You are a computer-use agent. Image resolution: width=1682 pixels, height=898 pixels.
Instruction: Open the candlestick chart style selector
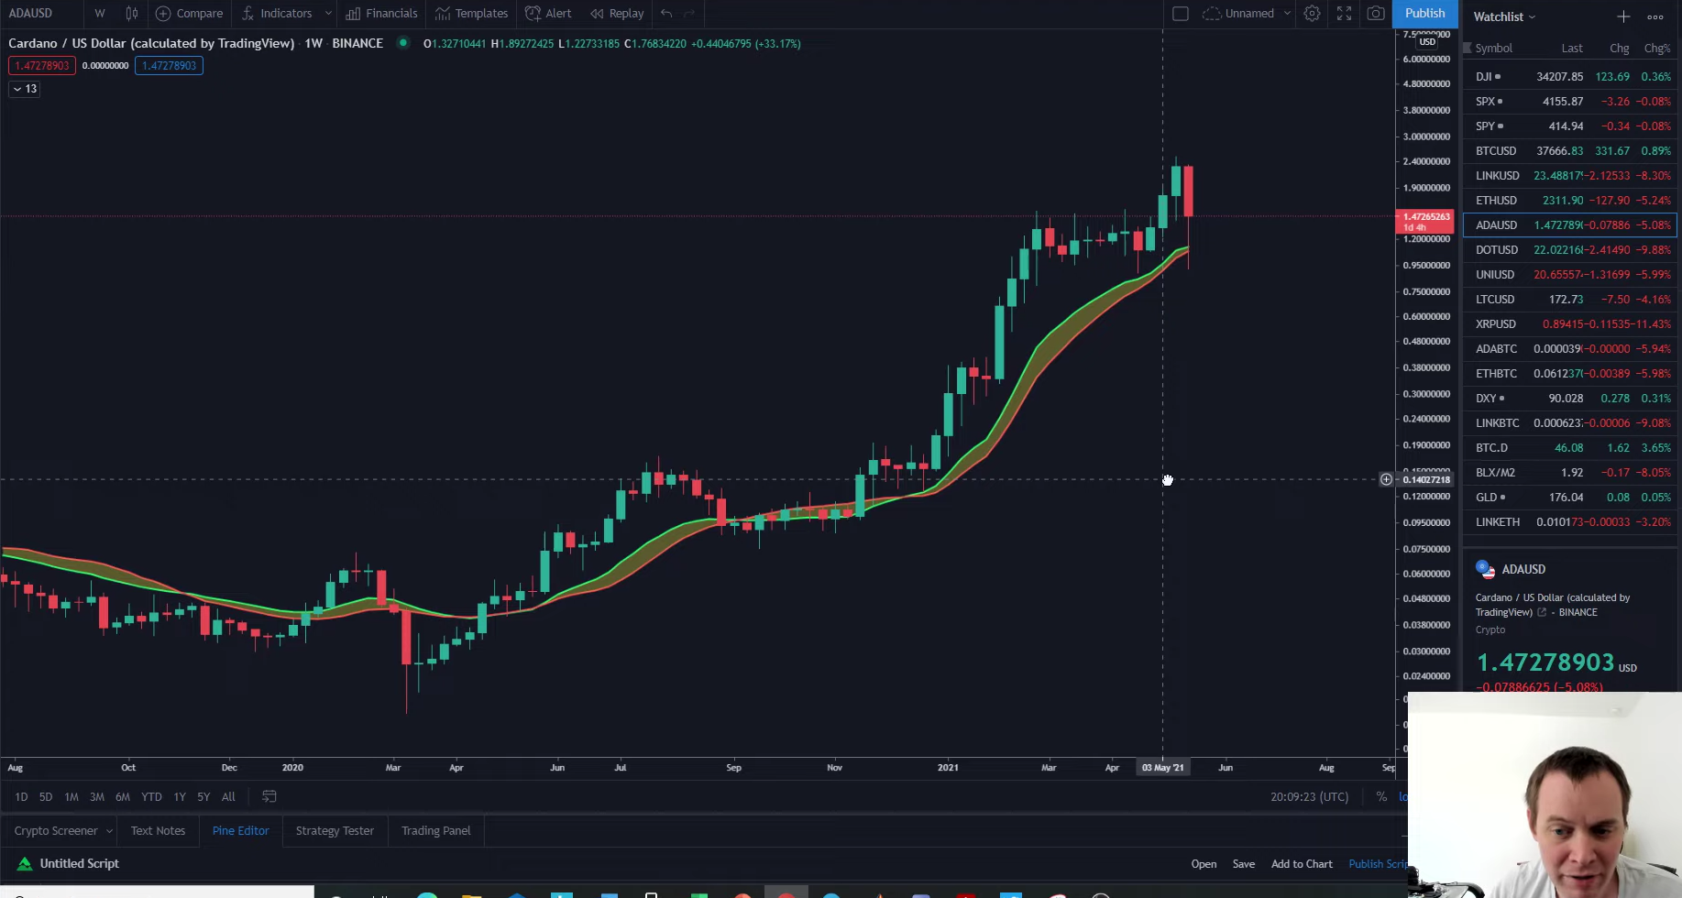132,13
